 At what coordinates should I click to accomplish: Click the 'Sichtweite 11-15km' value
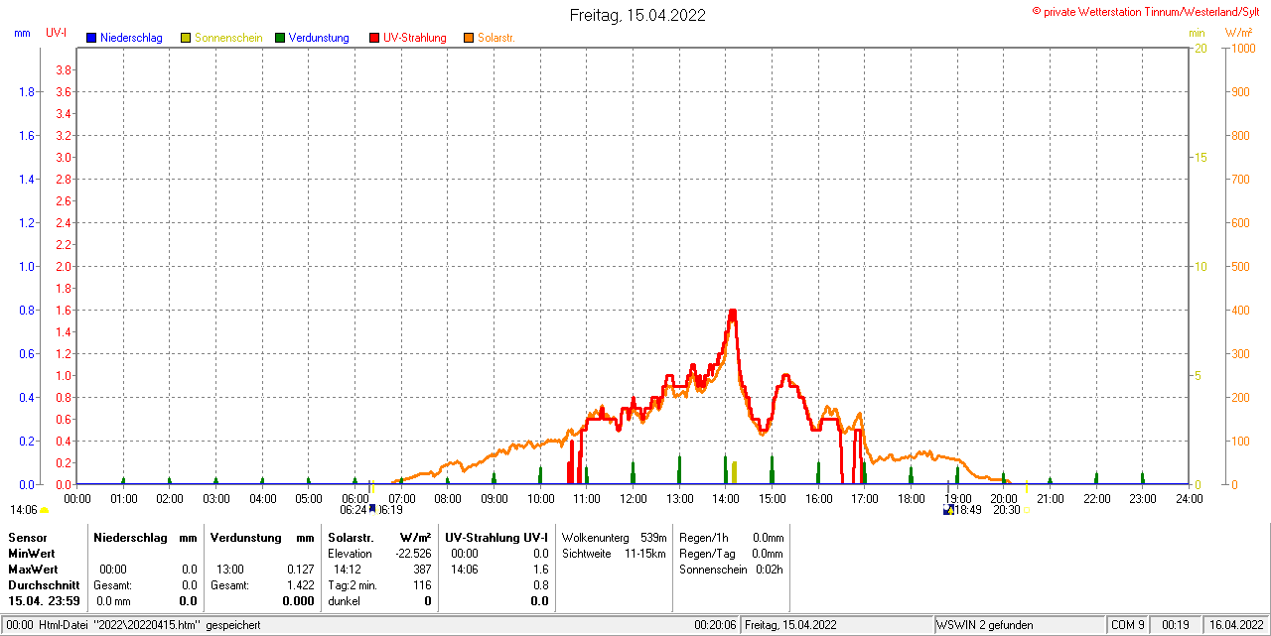pos(614,554)
